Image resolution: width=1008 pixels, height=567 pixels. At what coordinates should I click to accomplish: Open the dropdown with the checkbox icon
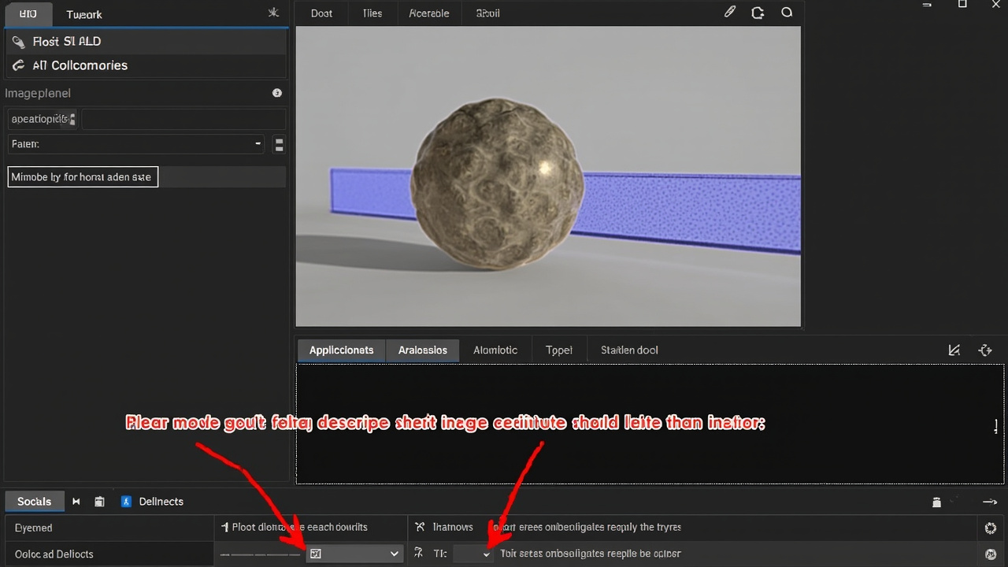click(354, 554)
